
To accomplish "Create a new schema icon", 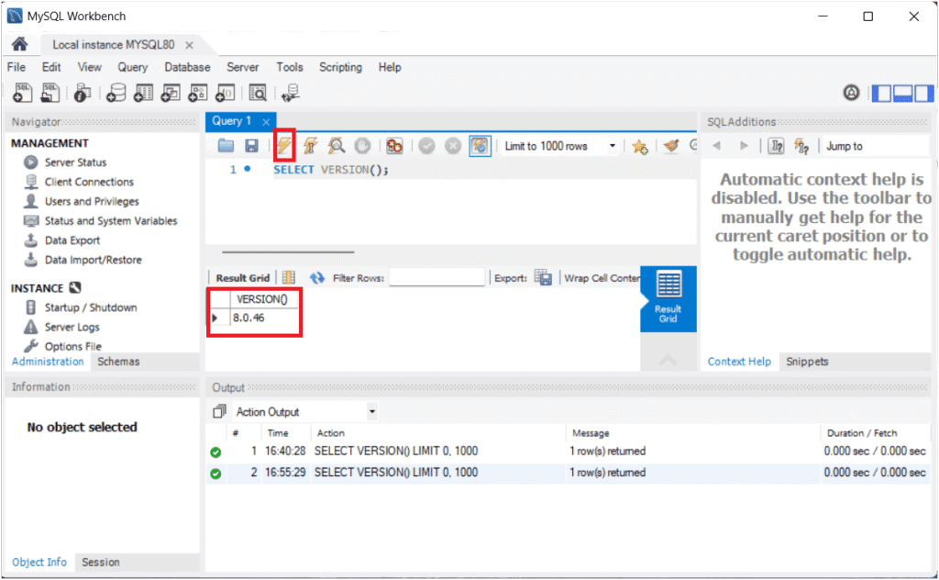I will 116,93.
